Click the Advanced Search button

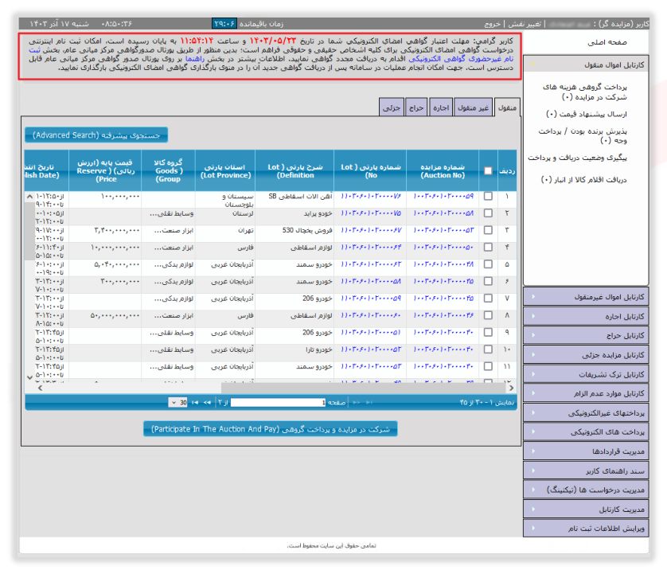96,135
